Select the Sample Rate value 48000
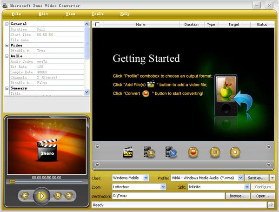Image resolution: width=279 pixels, height=212 pixels. tap(60, 72)
